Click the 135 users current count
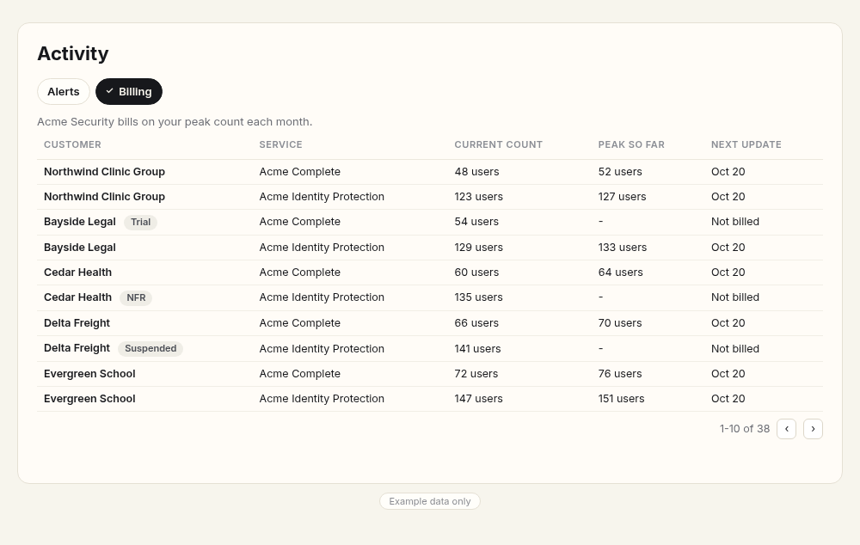The width and height of the screenshot is (860, 545). click(x=478, y=297)
